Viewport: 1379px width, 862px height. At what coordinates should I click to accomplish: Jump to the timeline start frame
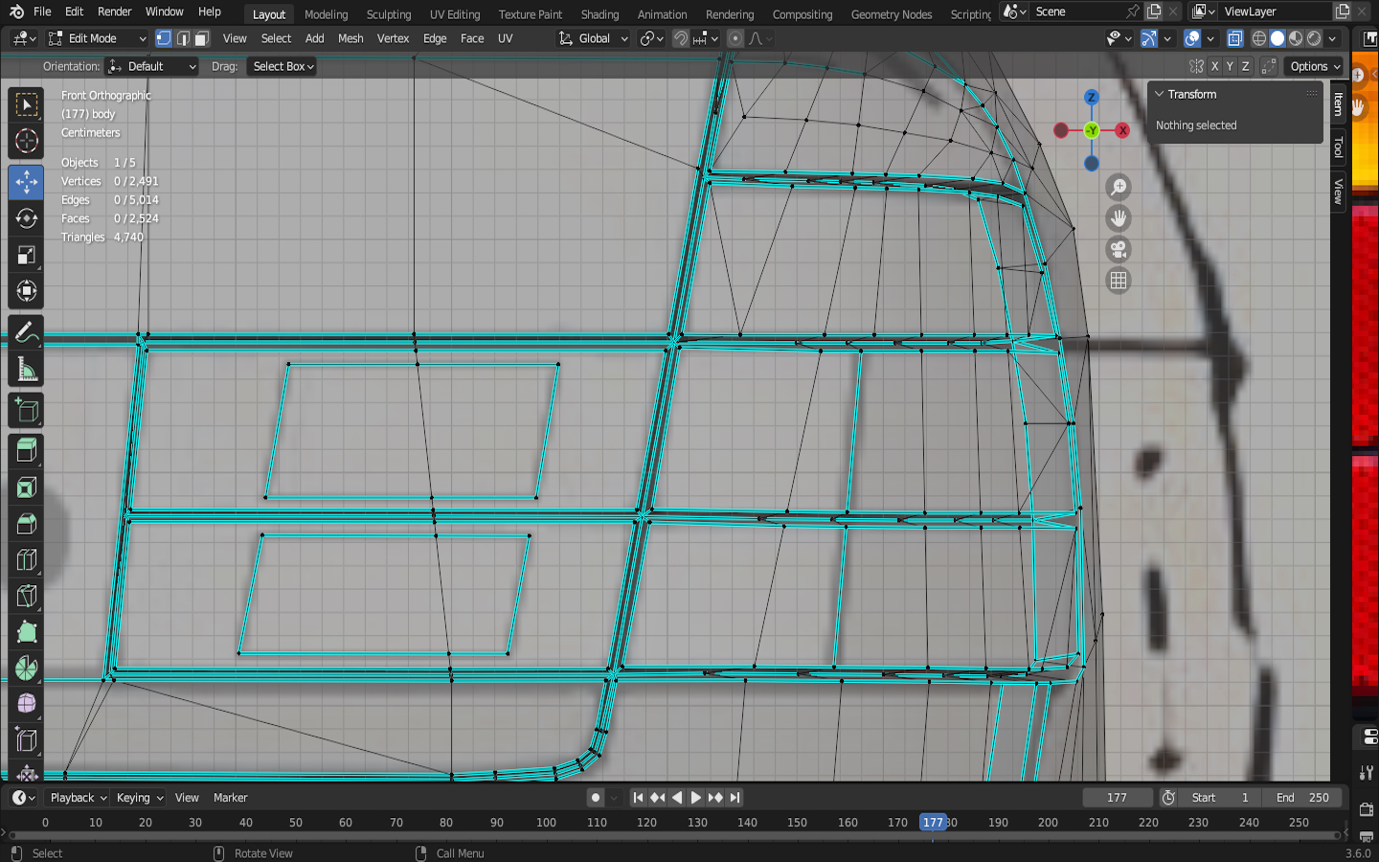638,798
